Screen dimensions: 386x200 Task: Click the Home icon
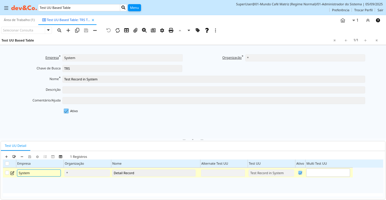pos(343,20)
